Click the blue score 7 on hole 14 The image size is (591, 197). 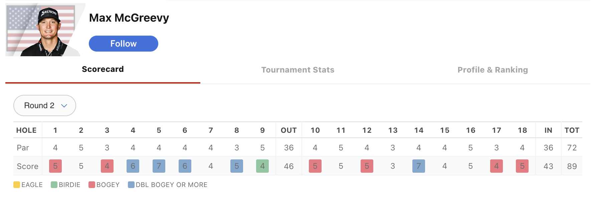419,166
